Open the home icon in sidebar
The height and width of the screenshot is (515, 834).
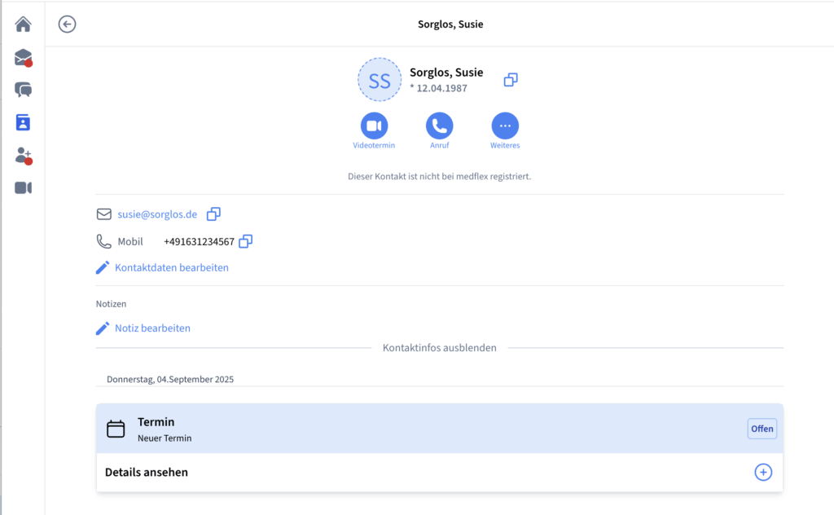tap(23, 24)
